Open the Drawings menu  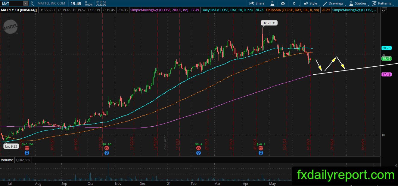333,3
